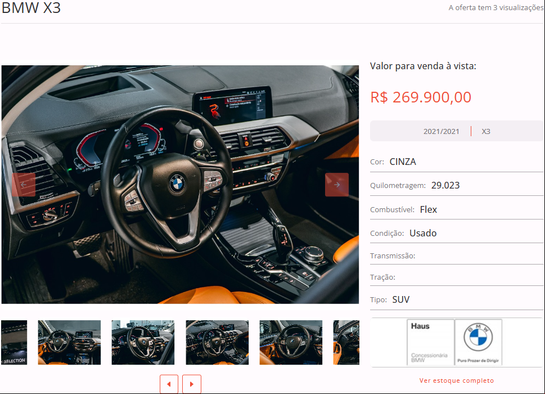The width and height of the screenshot is (545, 394).
Task: Click the Valor para venda à vista heading
Action: tap(423, 66)
